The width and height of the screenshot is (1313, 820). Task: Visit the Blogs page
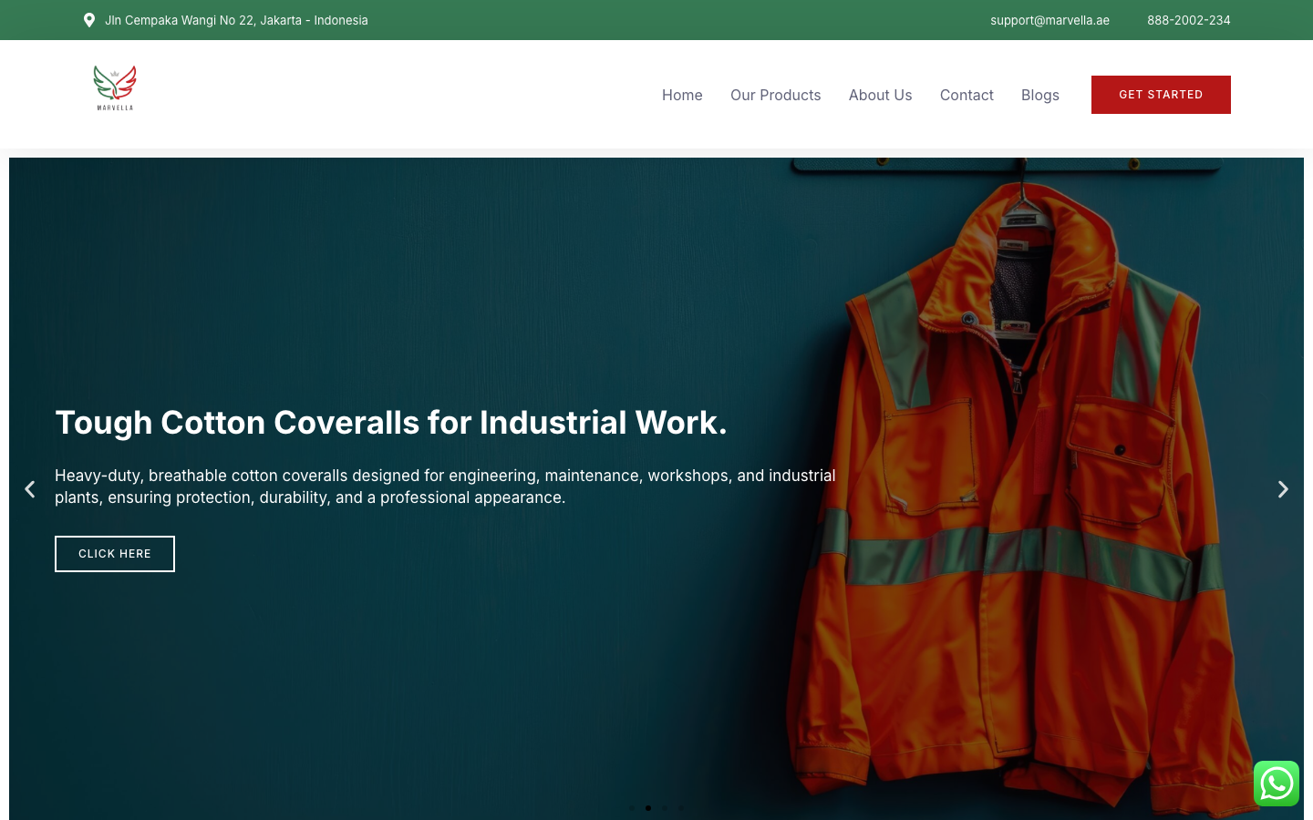pyautogui.click(x=1040, y=95)
